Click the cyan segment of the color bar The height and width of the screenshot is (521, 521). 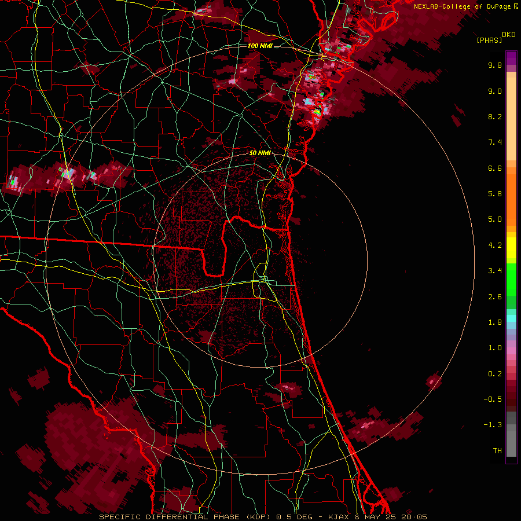click(x=511, y=318)
